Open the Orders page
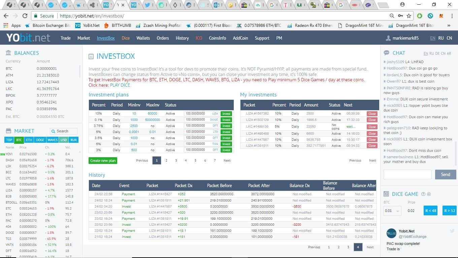Image resolution: width=458 pixels, height=258 pixels. tap(163, 38)
